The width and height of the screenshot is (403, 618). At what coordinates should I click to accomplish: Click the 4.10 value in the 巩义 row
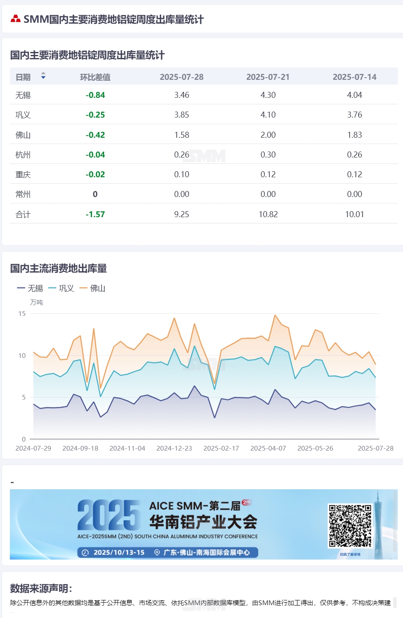pos(268,115)
